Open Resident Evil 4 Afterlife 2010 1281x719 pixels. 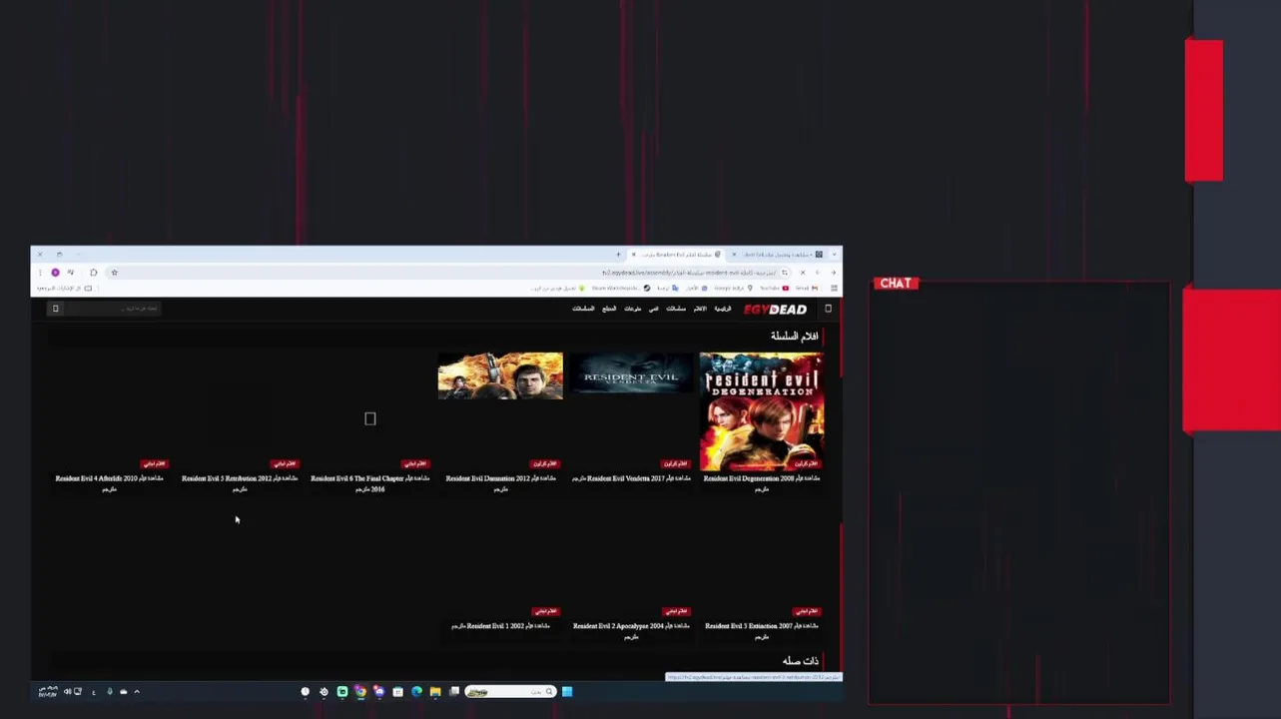click(109, 483)
